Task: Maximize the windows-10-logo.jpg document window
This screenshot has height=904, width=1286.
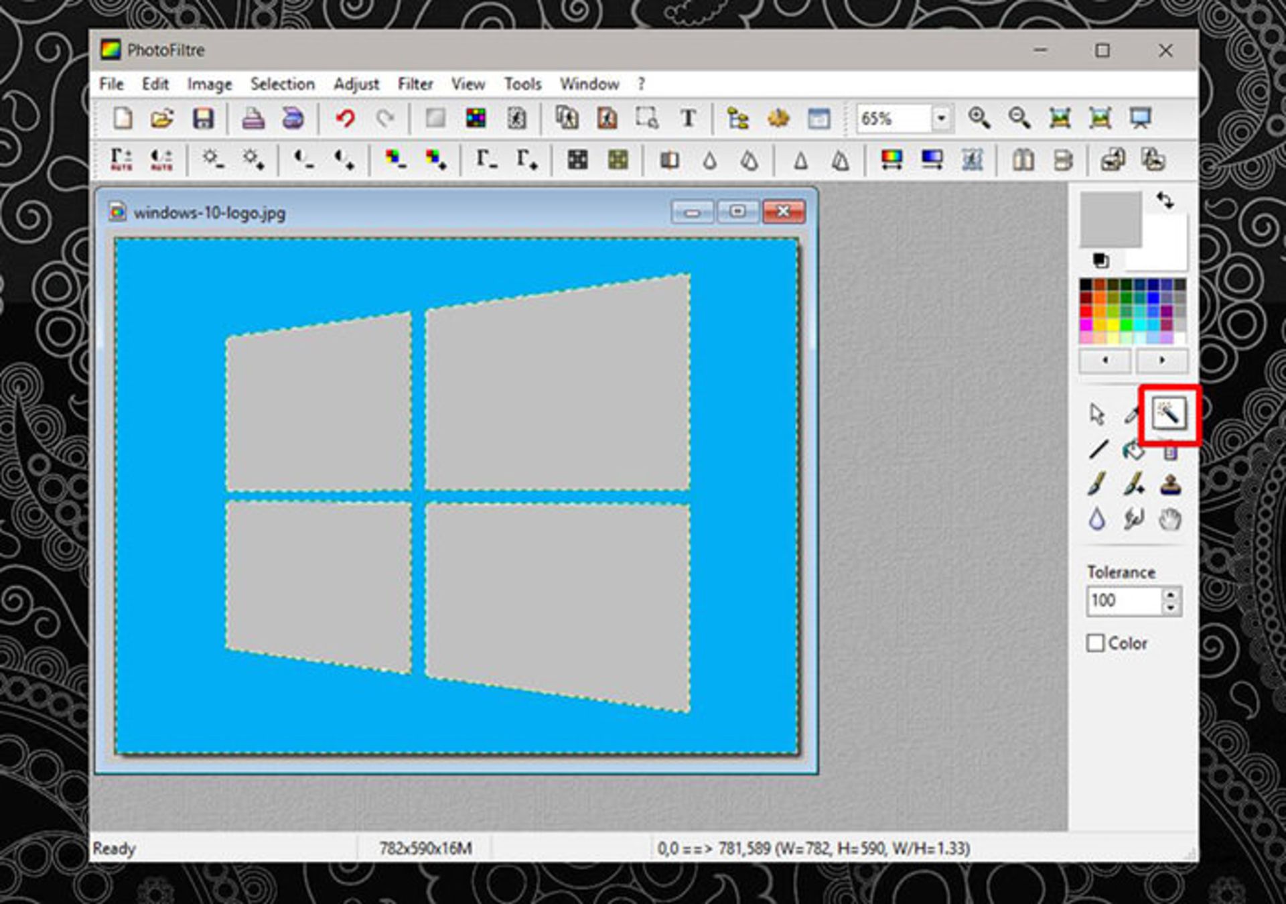Action: coord(737,212)
